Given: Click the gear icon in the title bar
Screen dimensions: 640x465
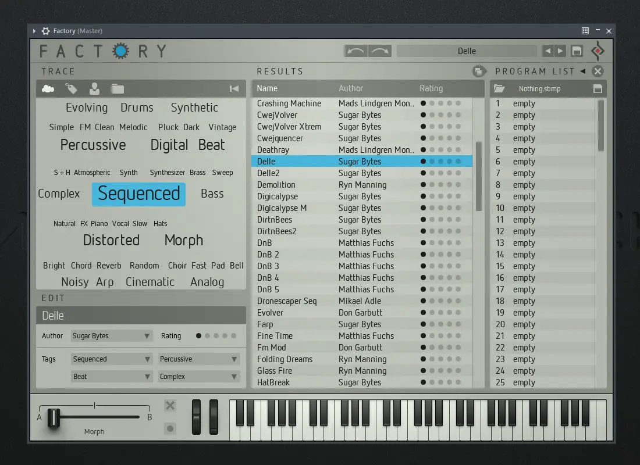Looking at the screenshot, I should pyautogui.click(x=46, y=31).
